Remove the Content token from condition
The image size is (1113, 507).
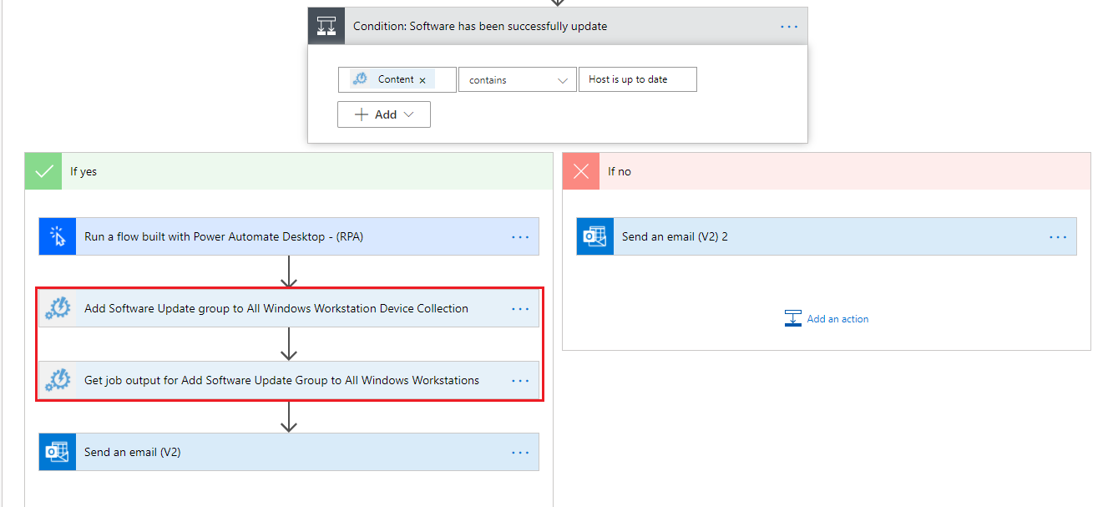422,80
